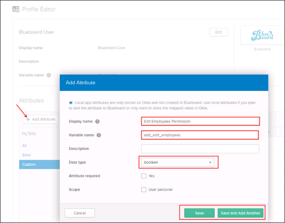The image size is (285, 223).
Task: Click Save and Add Another button
Action: pos(240,213)
